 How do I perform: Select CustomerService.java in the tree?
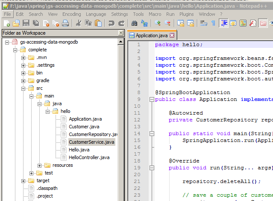pyautogui.click(x=91, y=142)
